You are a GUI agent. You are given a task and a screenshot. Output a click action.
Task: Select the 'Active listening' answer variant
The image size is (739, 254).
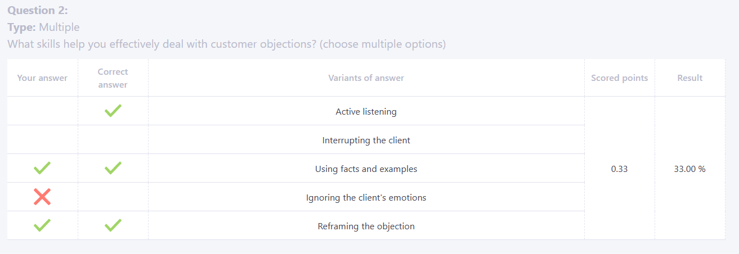click(x=366, y=112)
